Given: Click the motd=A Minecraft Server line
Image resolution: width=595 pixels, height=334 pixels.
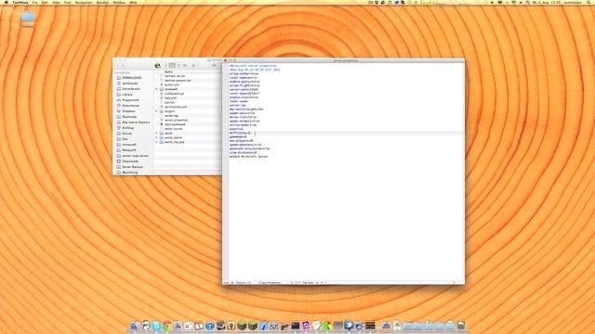Looking at the screenshot, I should point(248,157).
